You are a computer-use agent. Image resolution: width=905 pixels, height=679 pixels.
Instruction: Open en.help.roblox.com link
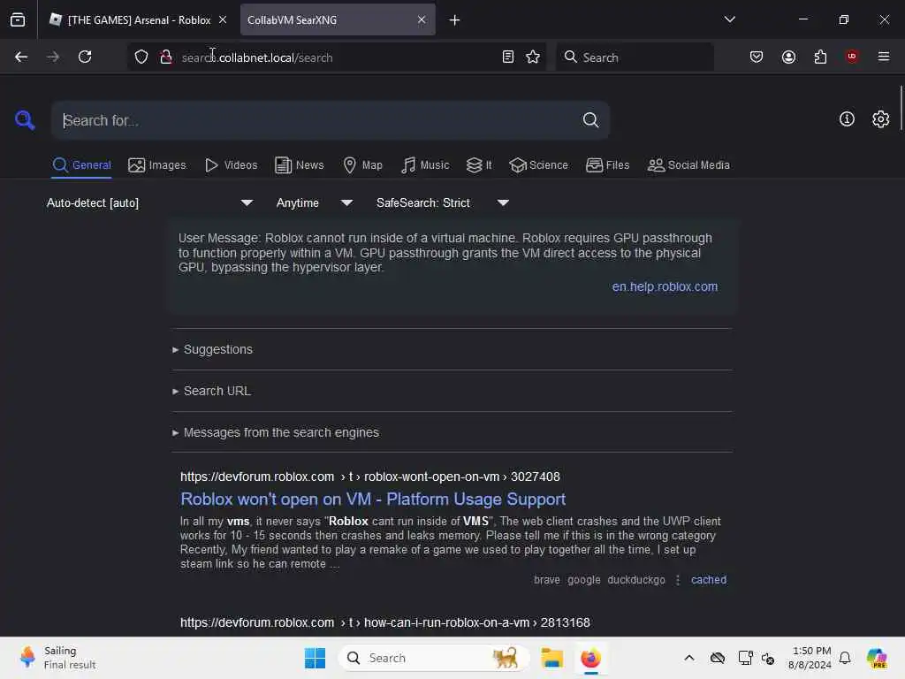665,286
